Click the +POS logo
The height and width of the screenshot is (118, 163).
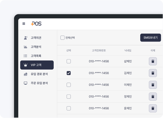click(36, 24)
